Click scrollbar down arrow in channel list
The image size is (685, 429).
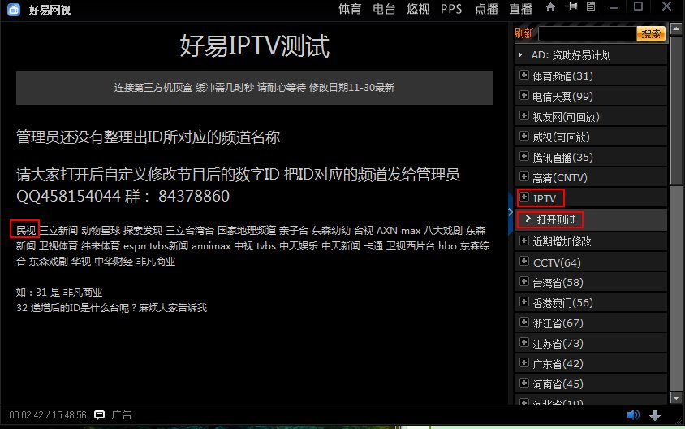[676, 398]
